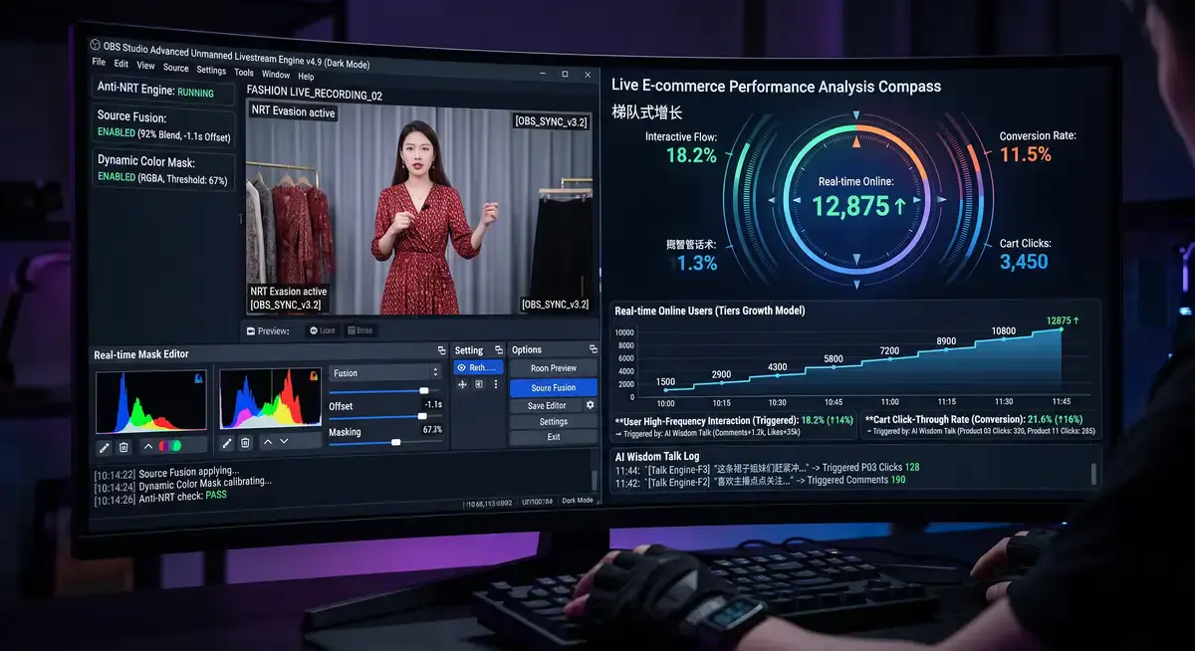The image size is (1195, 651).
Task: Click the up chevron beside the down chevron
Action: 268,442
